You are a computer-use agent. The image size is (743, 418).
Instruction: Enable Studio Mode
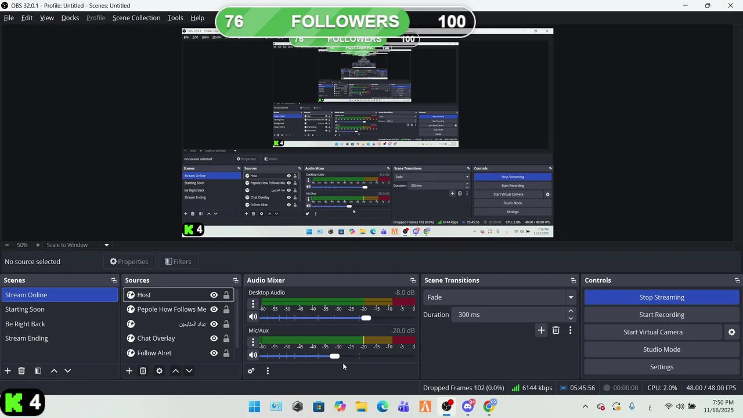pyautogui.click(x=661, y=349)
